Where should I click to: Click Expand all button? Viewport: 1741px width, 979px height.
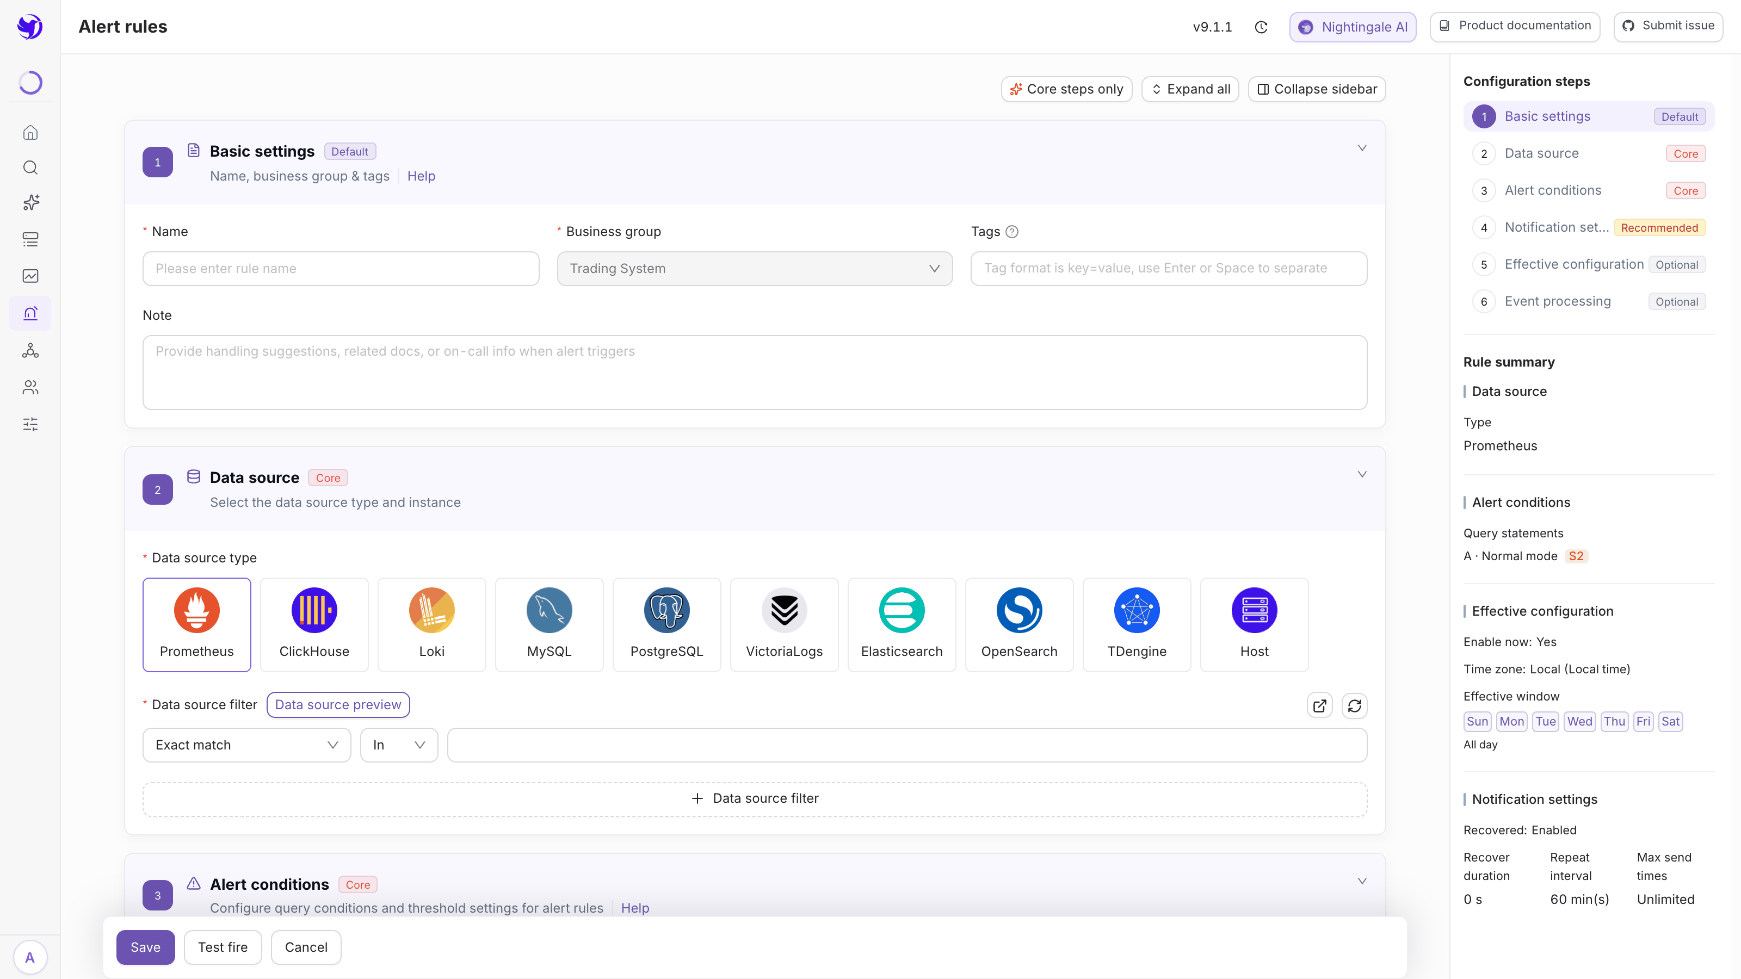[x=1190, y=89]
